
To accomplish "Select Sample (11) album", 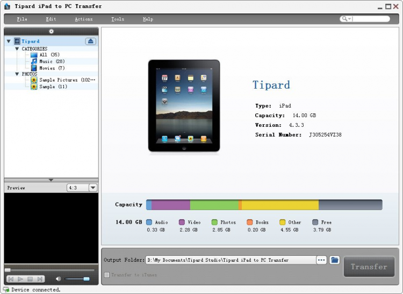I will pos(53,87).
